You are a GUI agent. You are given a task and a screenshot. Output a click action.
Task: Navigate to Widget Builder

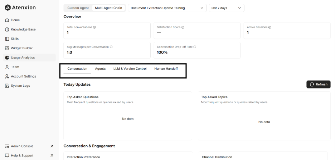pos(29,48)
